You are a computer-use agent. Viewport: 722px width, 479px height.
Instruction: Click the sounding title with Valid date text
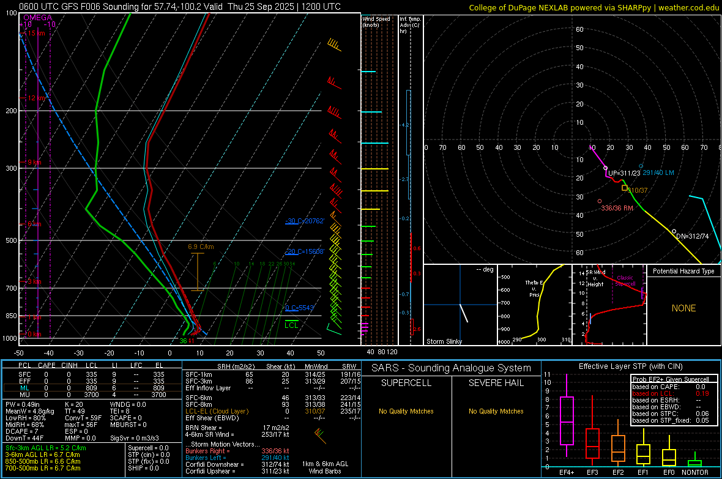[x=179, y=7]
